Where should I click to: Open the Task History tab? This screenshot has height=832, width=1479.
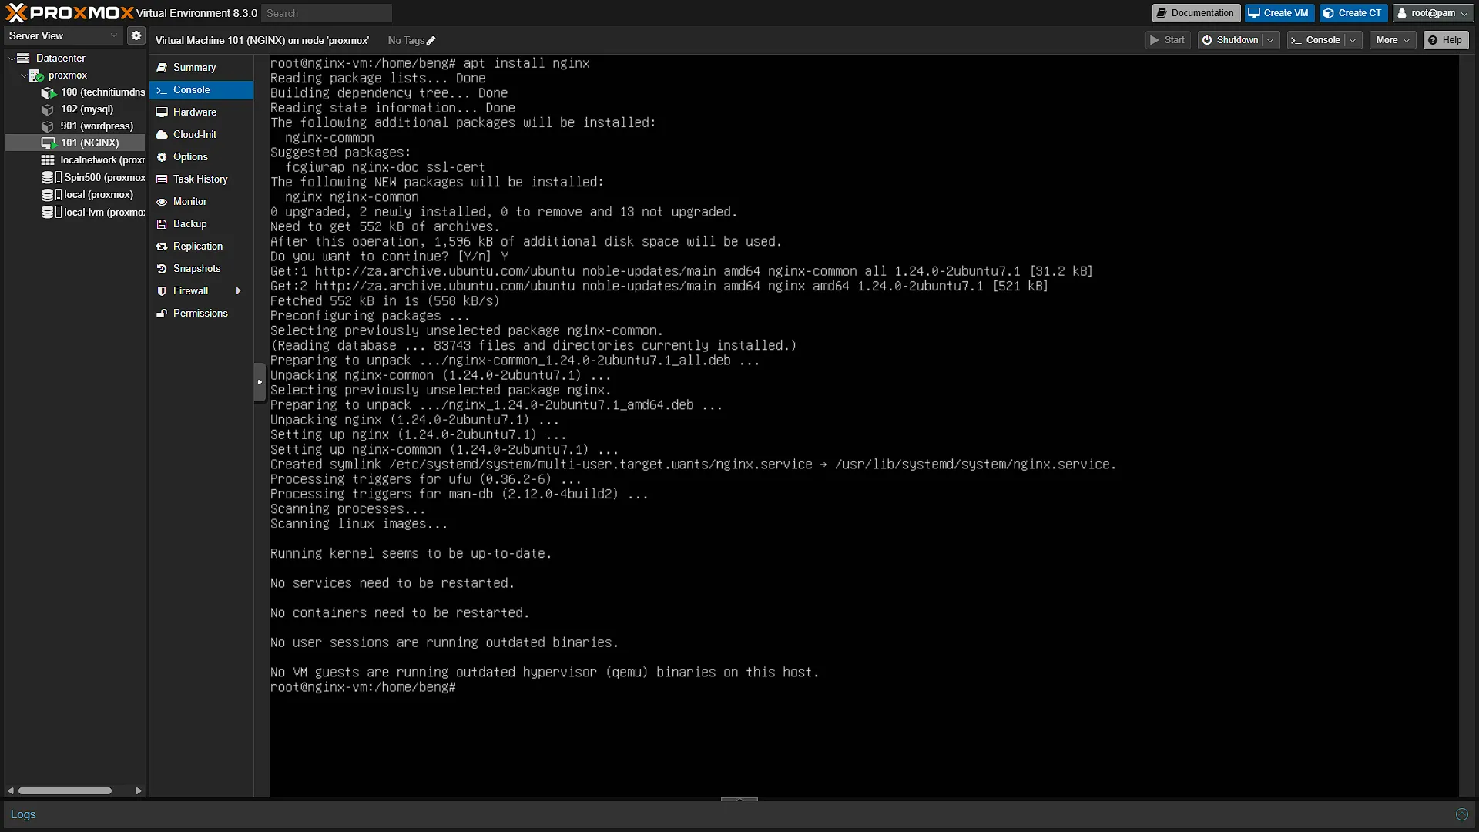pos(202,179)
